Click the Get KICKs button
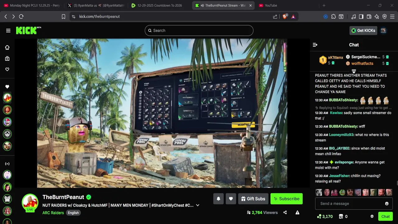398x224 pixels. [363, 30]
